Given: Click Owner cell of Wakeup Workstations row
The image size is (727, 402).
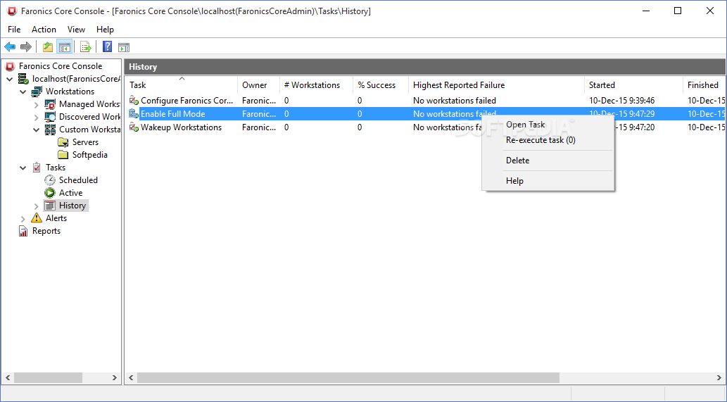Looking at the screenshot, I should [259, 127].
